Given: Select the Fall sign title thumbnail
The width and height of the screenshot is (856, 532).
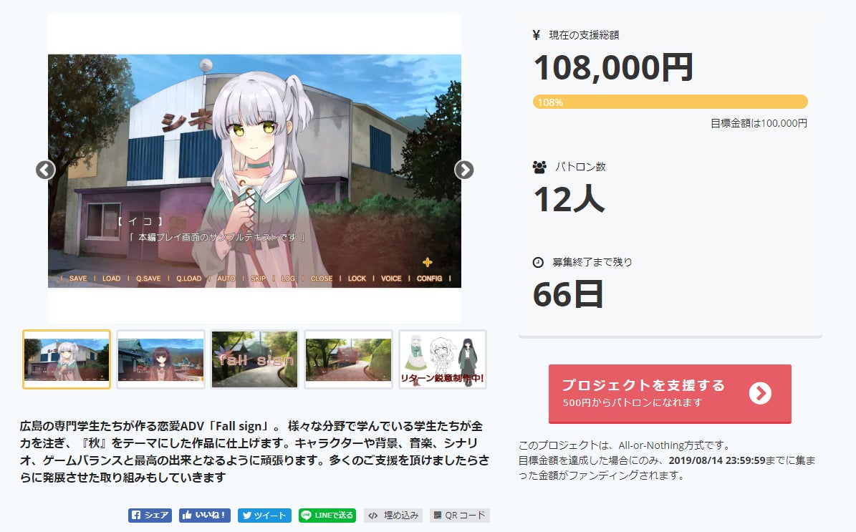Looking at the screenshot, I should click(254, 359).
